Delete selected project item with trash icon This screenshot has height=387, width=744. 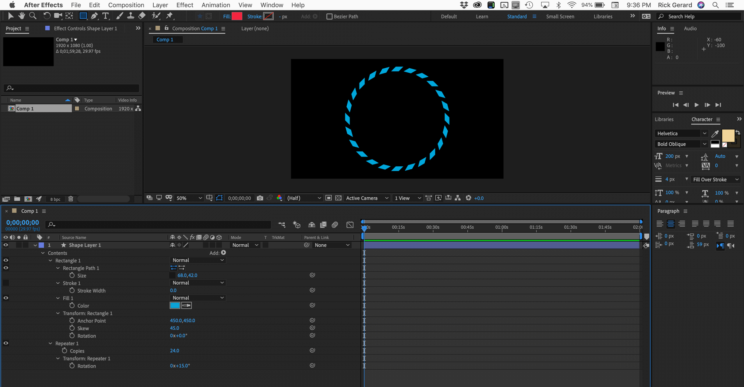pyautogui.click(x=71, y=199)
